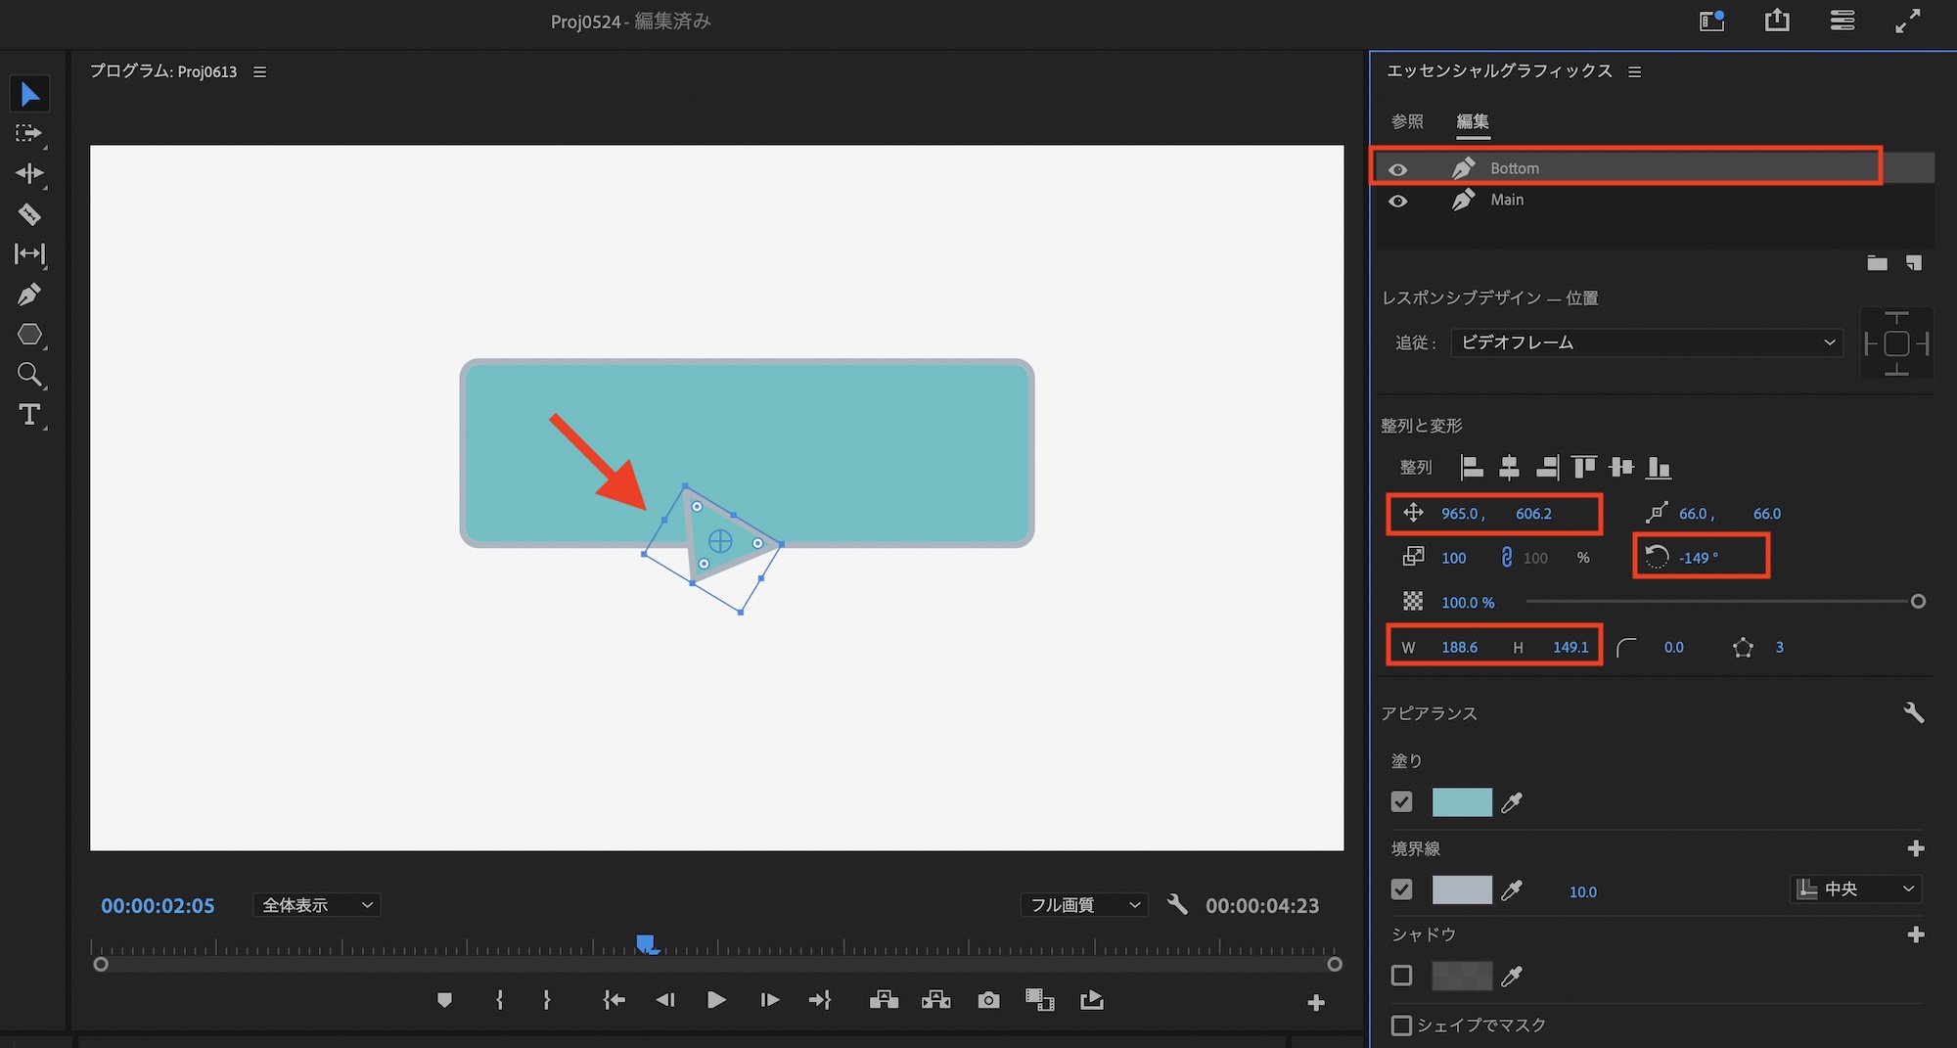Enable the シェイプでマスク checkbox
Image resolution: width=1957 pixels, height=1048 pixels.
click(x=1401, y=1025)
